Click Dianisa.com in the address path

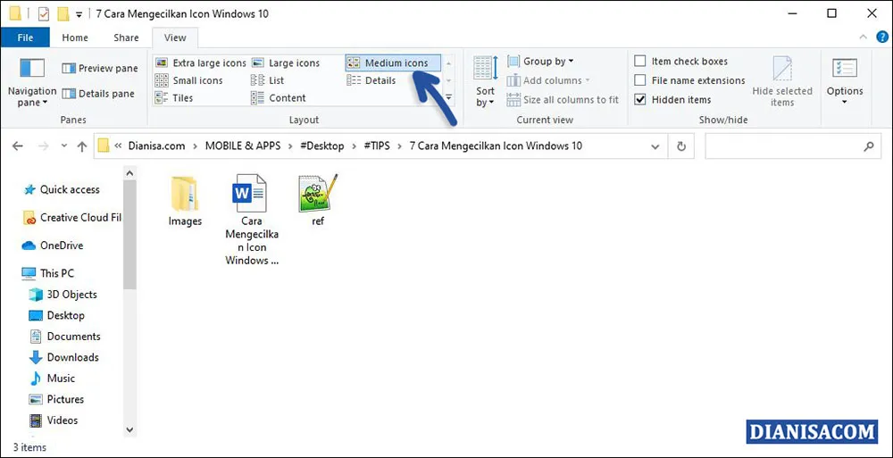[156, 146]
